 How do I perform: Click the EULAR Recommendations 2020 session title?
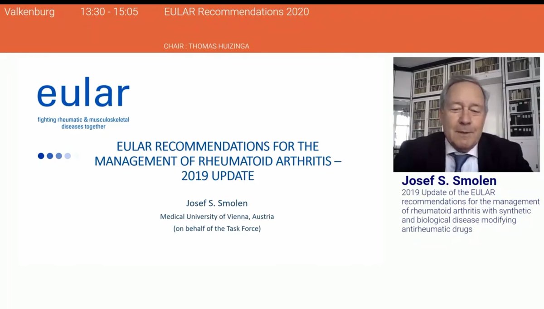(237, 12)
